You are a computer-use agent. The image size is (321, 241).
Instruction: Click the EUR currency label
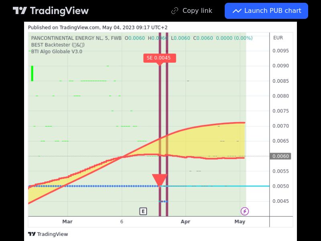[278, 38]
